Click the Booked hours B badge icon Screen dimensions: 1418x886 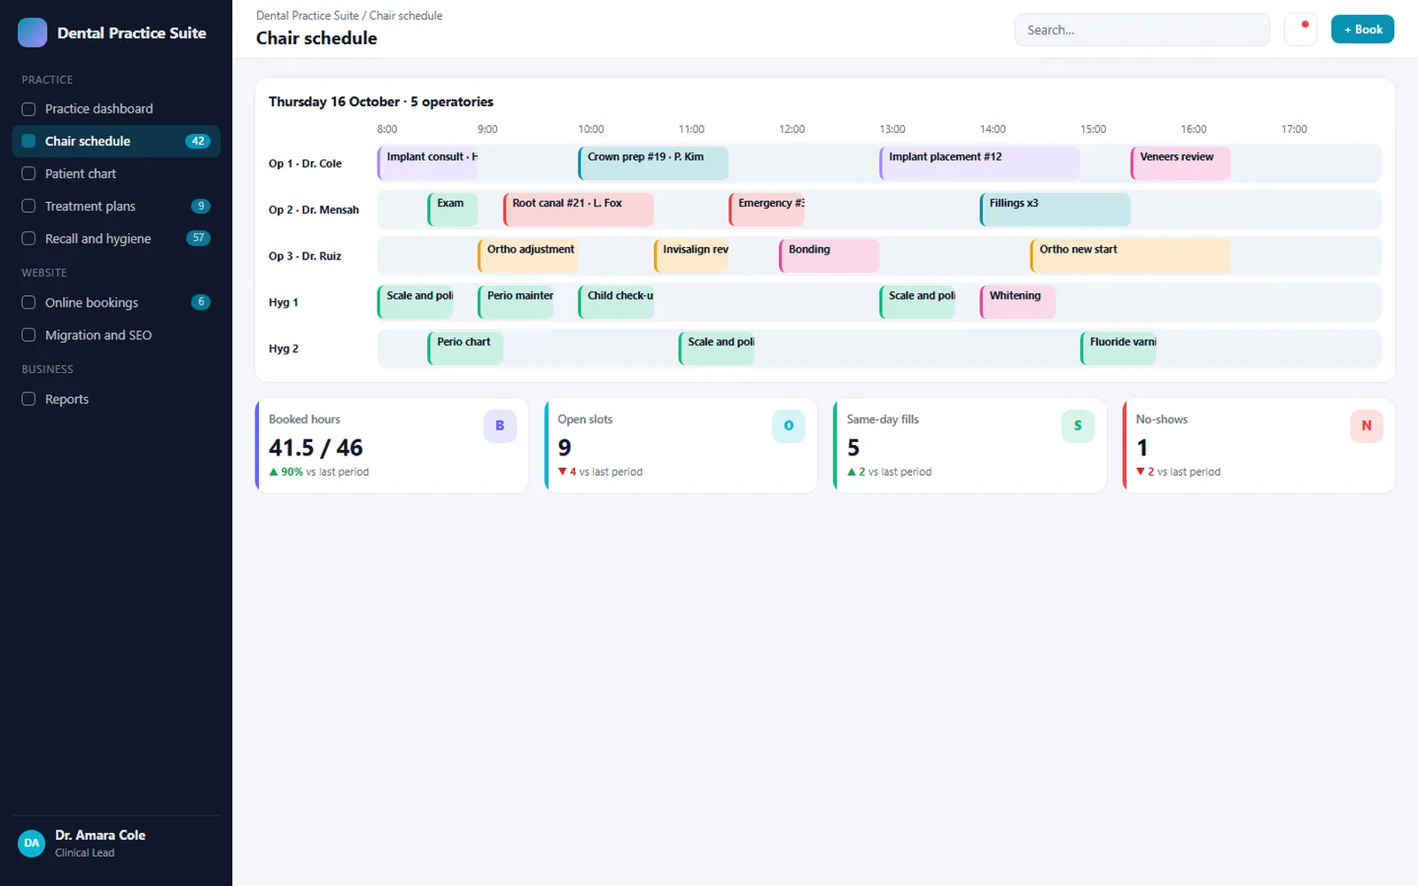(500, 426)
